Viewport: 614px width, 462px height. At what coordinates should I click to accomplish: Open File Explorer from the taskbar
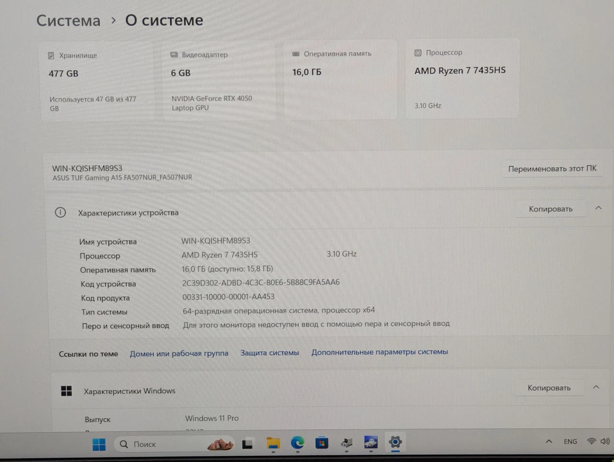point(273,443)
